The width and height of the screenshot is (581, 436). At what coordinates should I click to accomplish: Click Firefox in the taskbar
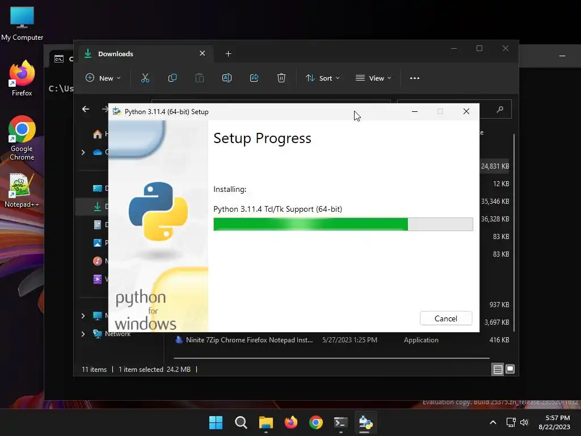click(x=291, y=422)
